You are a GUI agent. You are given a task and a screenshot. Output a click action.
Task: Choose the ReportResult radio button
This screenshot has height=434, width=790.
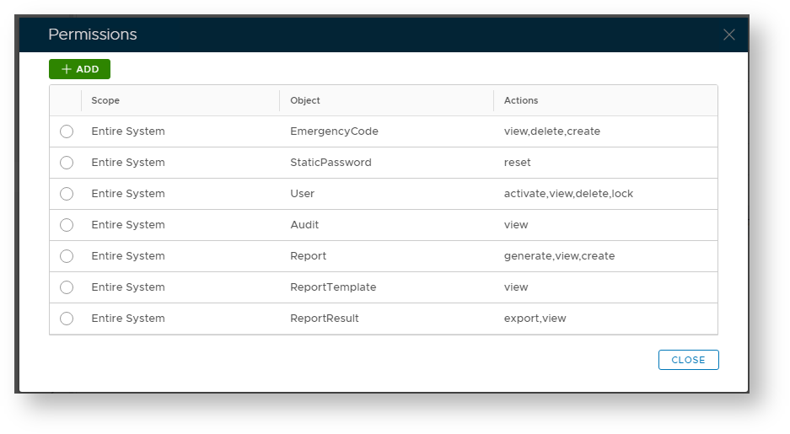(x=67, y=319)
